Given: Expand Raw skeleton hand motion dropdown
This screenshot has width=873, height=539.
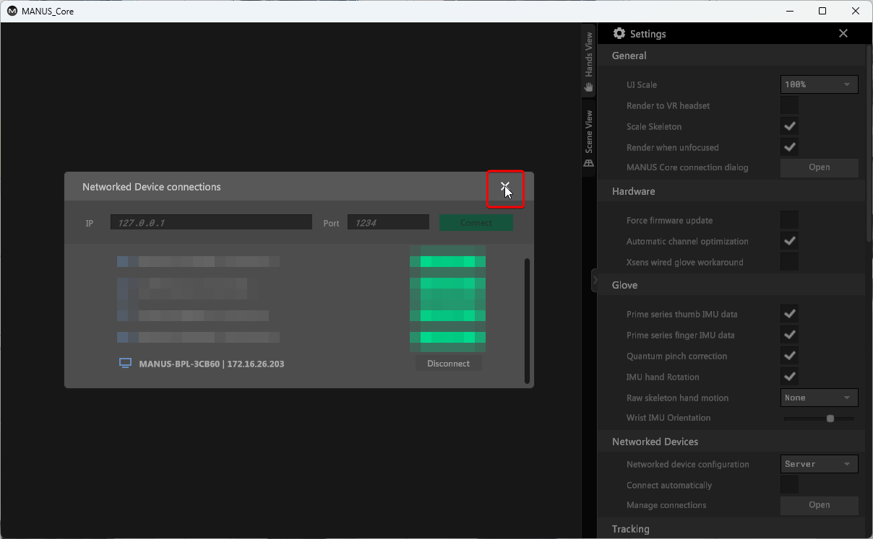Looking at the screenshot, I should (x=819, y=398).
